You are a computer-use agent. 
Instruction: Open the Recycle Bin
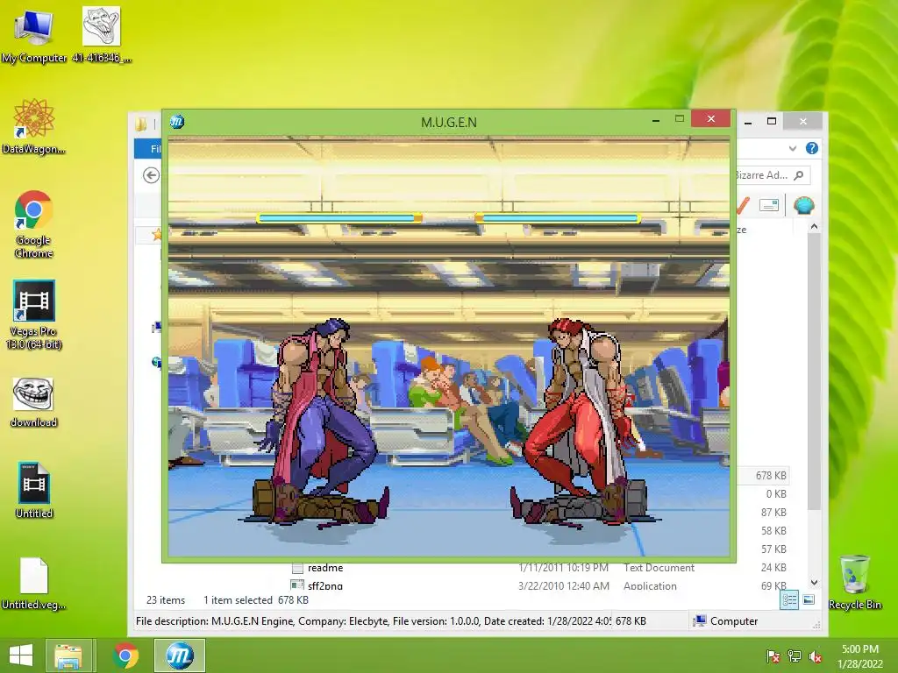tap(854, 582)
